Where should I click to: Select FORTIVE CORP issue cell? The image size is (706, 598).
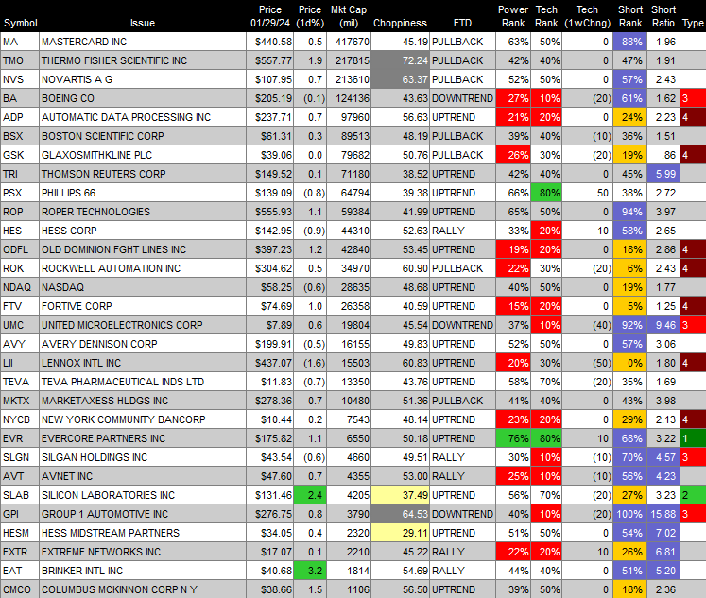point(143,306)
